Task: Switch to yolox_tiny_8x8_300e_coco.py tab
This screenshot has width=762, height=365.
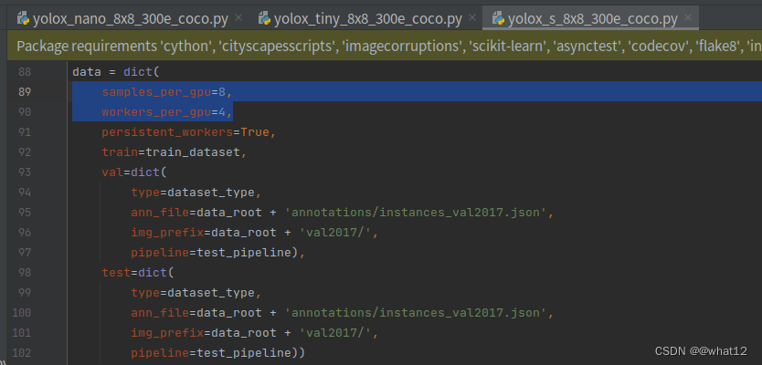Action: coord(368,19)
